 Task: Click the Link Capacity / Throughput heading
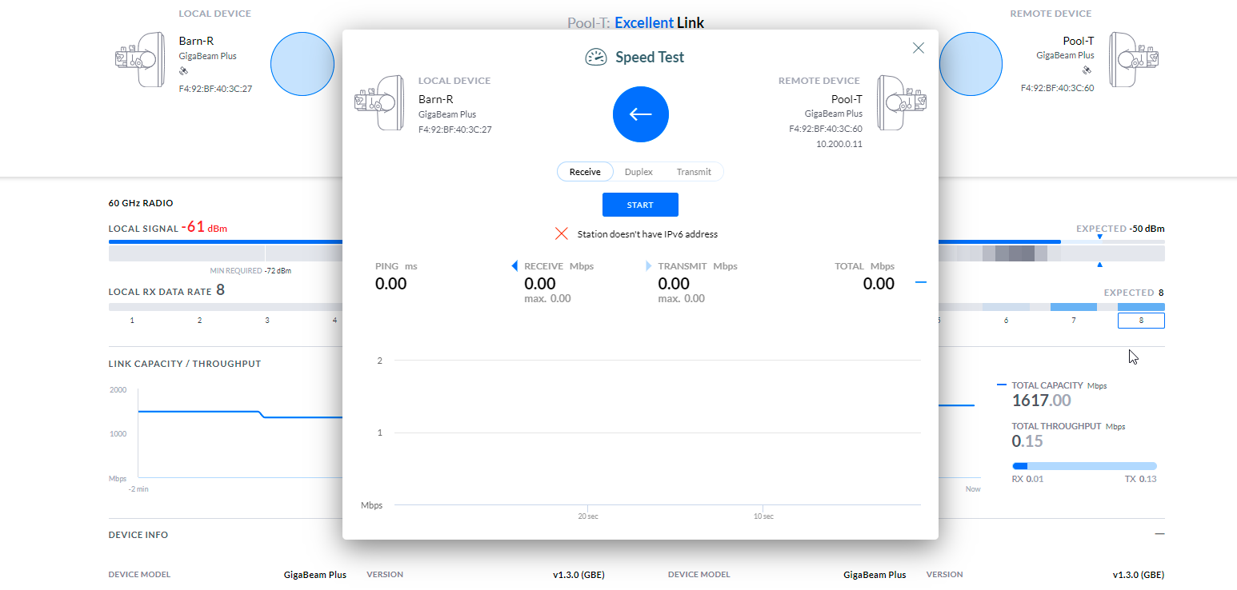[185, 364]
